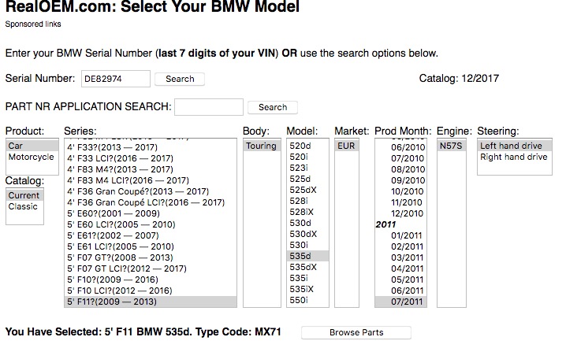The image size is (566, 348).
Task: Select Right hand drive steering
Action: [513, 157]
